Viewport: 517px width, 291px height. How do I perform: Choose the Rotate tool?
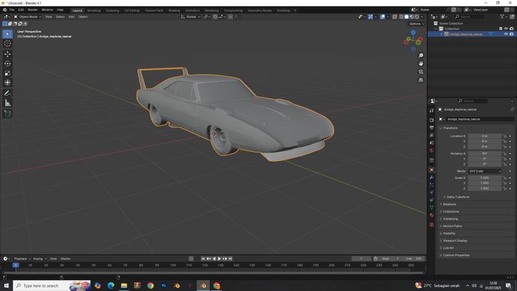pyautogui.click(x=8, y=63)
